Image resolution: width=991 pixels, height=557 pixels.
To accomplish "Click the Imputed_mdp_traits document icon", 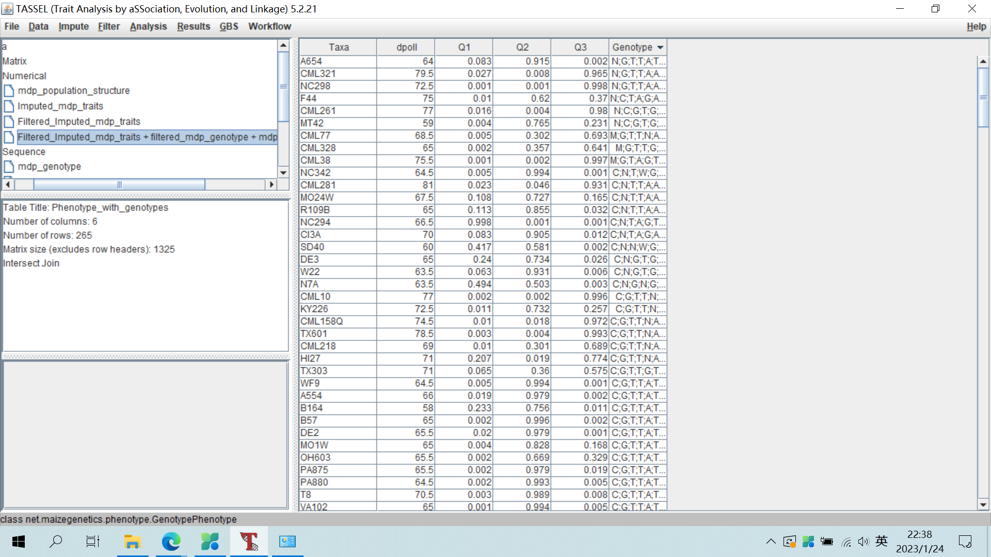I will point(9,107).
